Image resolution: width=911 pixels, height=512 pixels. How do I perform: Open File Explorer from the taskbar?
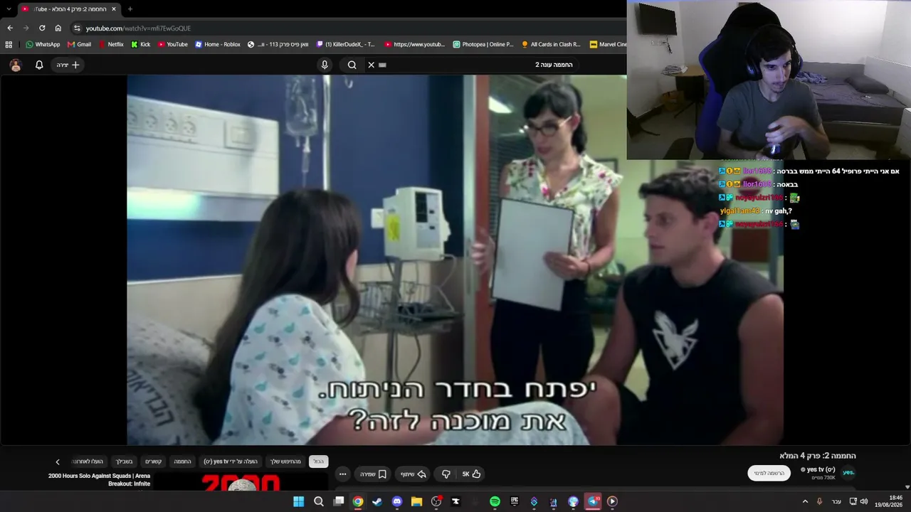[x=417, y=501]
